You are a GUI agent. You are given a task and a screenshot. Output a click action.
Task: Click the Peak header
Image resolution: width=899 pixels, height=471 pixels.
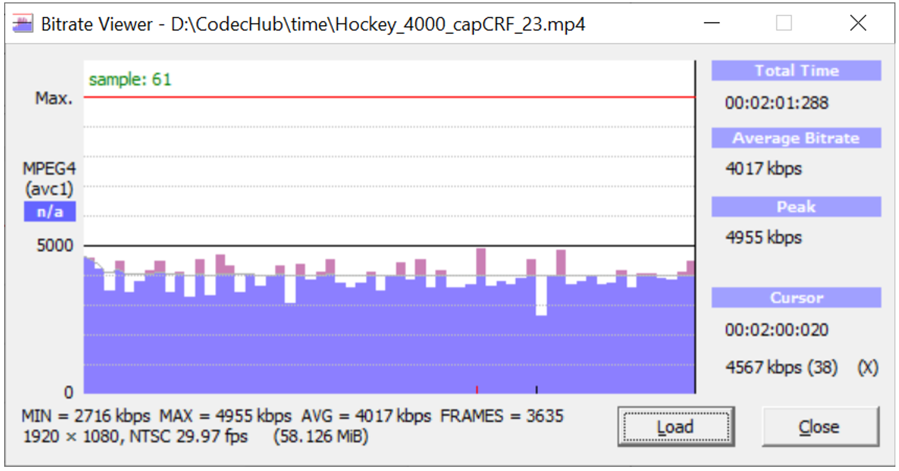[796, 207]
